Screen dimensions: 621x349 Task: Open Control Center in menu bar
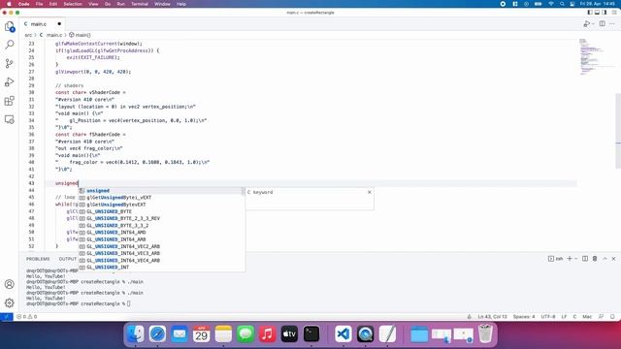coord(572,4)
